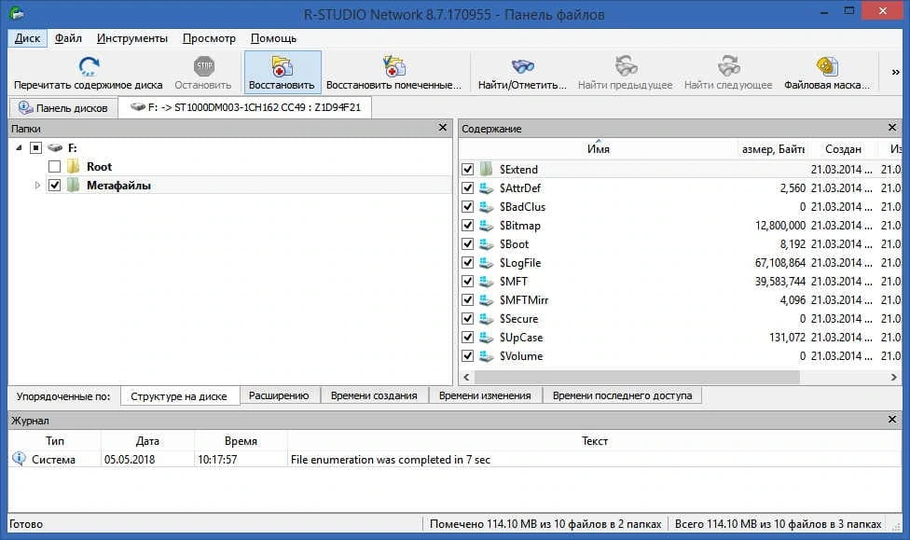Collapse the F: drive tree node

click(20, 148)
